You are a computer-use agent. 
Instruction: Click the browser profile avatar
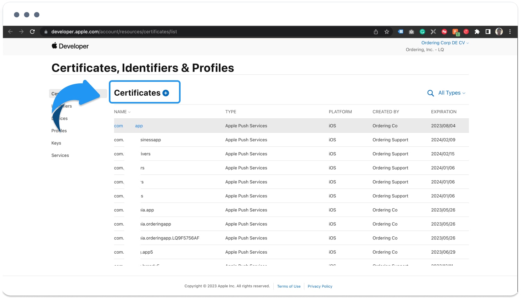pyautogui.click(x=499, y=32)
